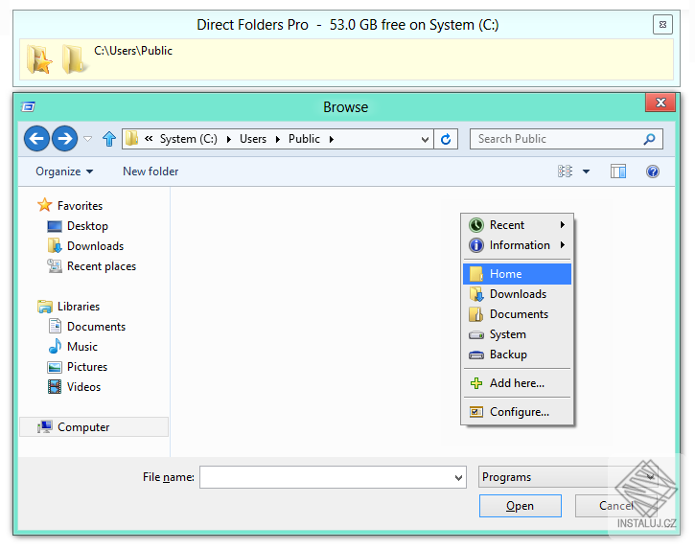Image resolution: width=695 pixels, height=549 pixels.
Task: Choose Home in the popup menu
Action: (518, 274)
